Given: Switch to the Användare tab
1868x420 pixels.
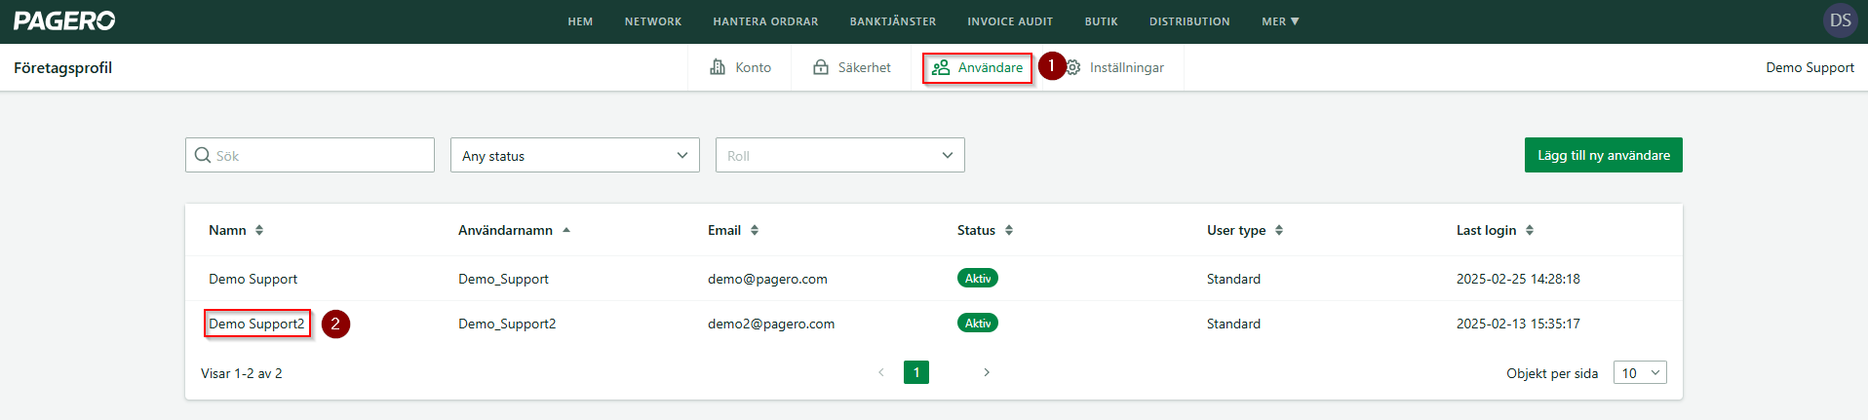Looking at the screenshot, I should pos(977,67).
